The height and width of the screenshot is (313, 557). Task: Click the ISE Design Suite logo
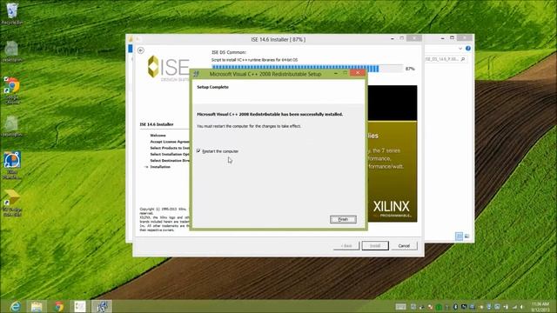168,68
